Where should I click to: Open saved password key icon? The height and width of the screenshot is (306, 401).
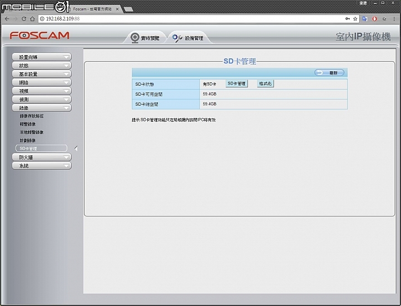coord(348,19)
